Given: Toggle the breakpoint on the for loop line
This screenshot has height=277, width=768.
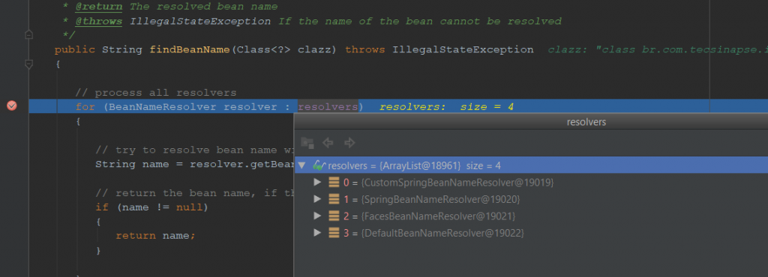Looking at the screenshot, I should coord(12,106).
